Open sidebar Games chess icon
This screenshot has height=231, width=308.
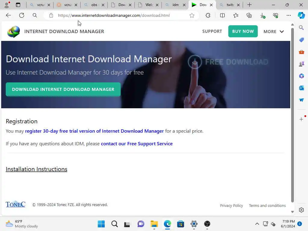[301, 64]
